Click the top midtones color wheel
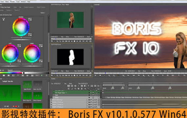Screen dimensions: 187x118 (21, 27)
